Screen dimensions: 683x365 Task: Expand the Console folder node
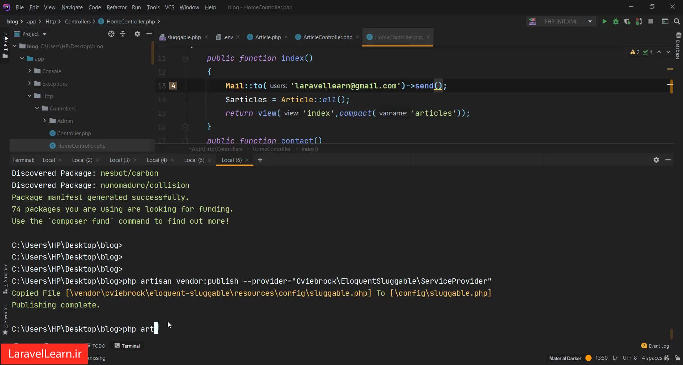30,71
